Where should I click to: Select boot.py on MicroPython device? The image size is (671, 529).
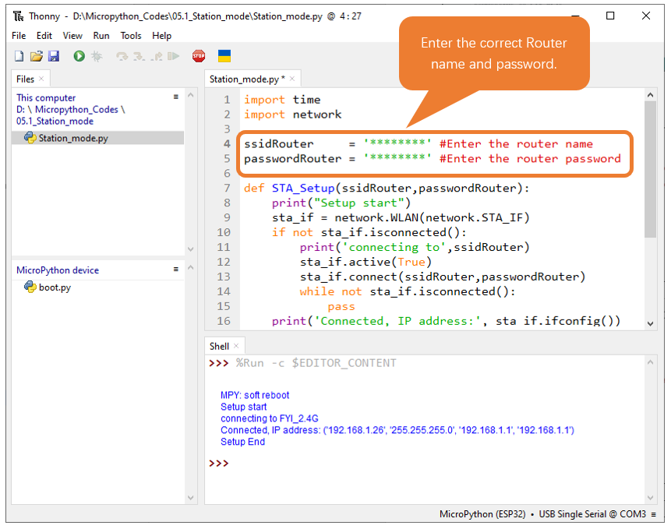(x=55, y=287)
